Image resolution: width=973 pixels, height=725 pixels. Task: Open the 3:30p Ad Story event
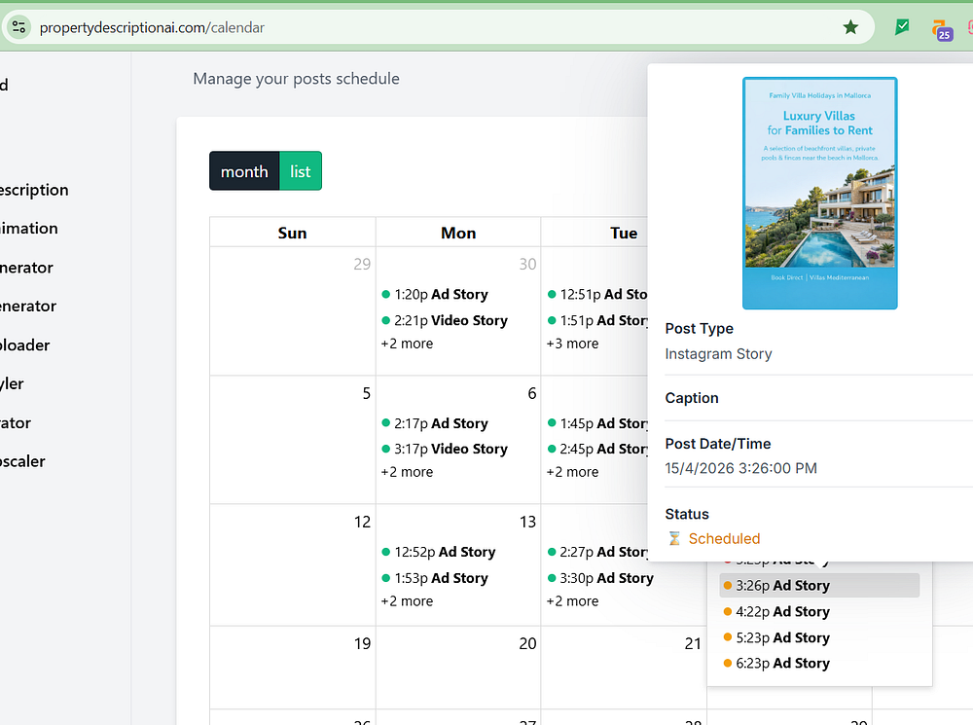coord(600,578)
